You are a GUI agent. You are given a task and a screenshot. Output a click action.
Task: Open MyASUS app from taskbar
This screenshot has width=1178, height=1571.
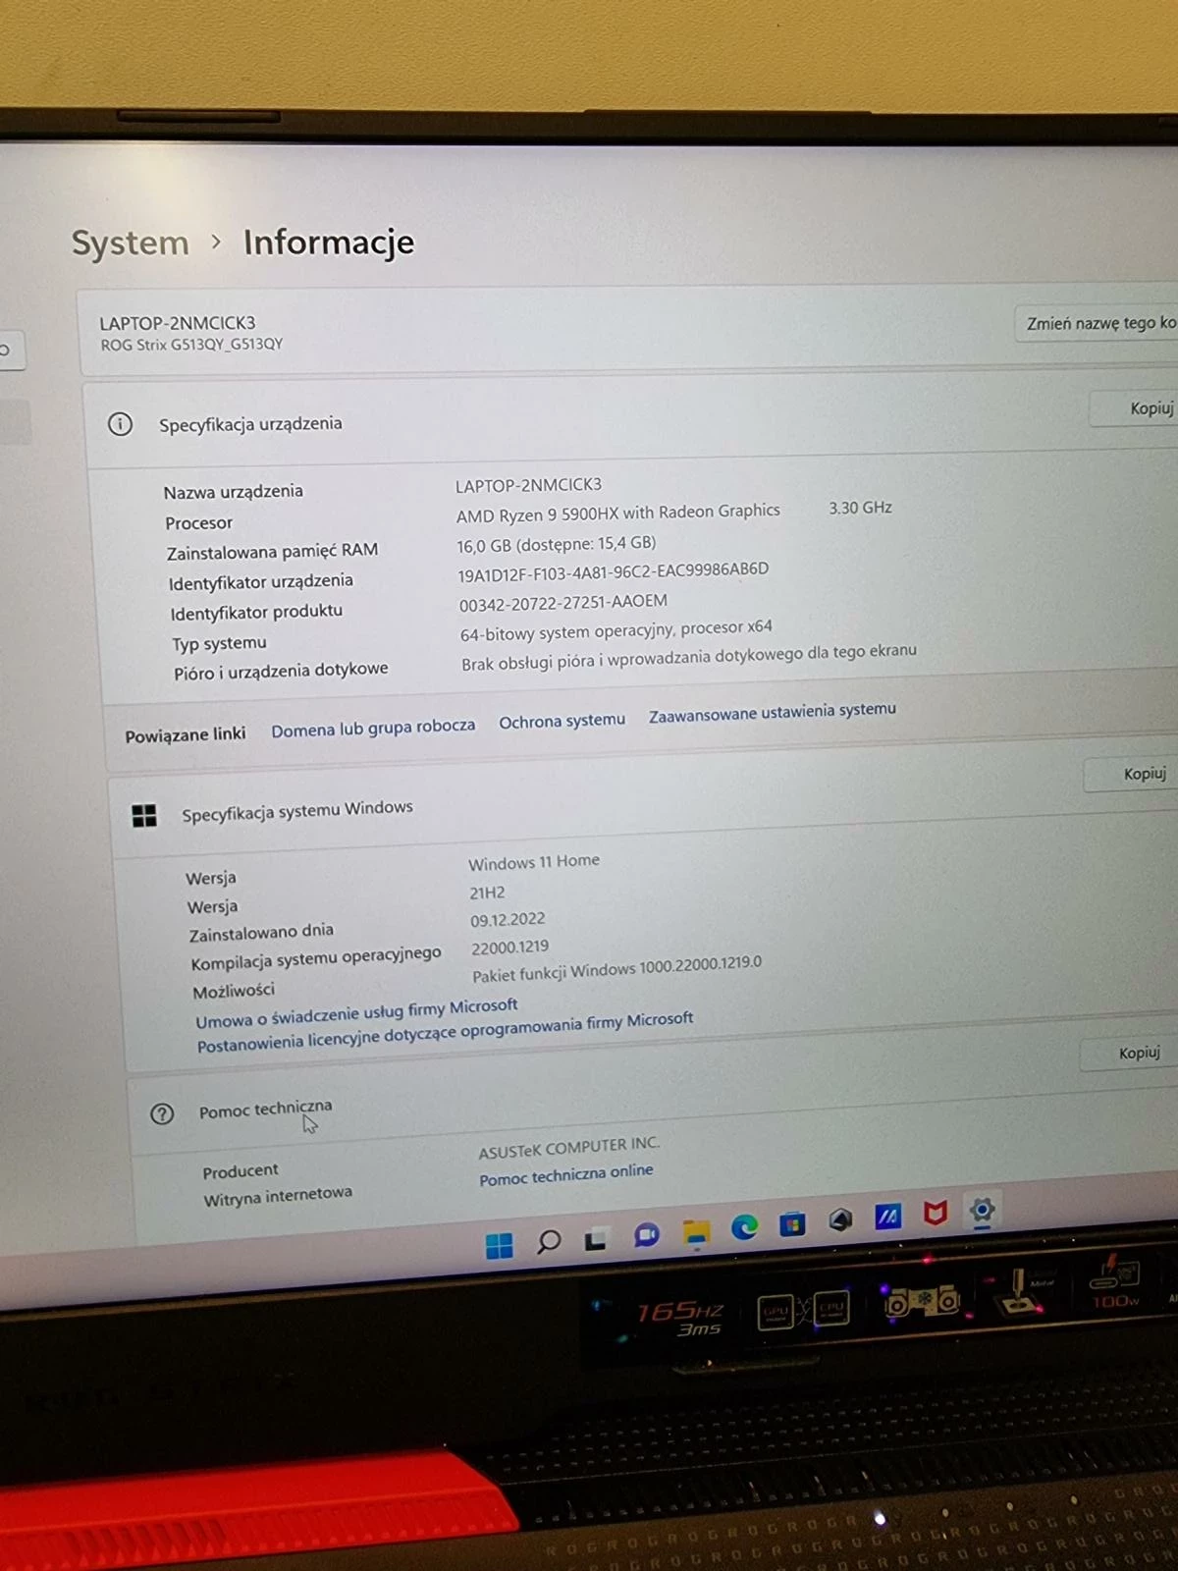click(887, 1218)
